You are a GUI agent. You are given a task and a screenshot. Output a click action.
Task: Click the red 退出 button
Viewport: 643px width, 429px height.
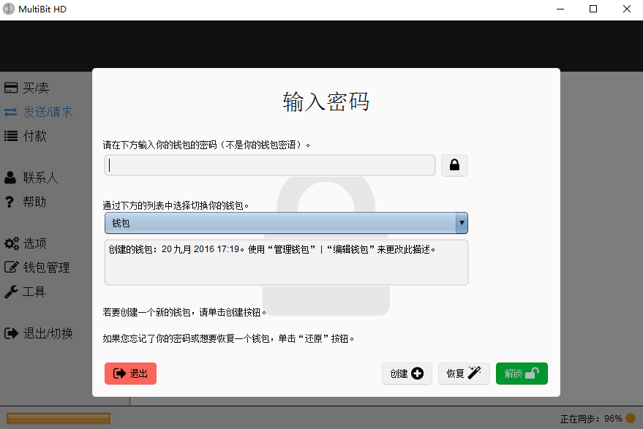coord(130,373)
